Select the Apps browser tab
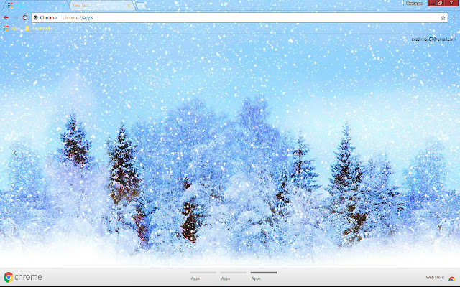 pos(35,6)
